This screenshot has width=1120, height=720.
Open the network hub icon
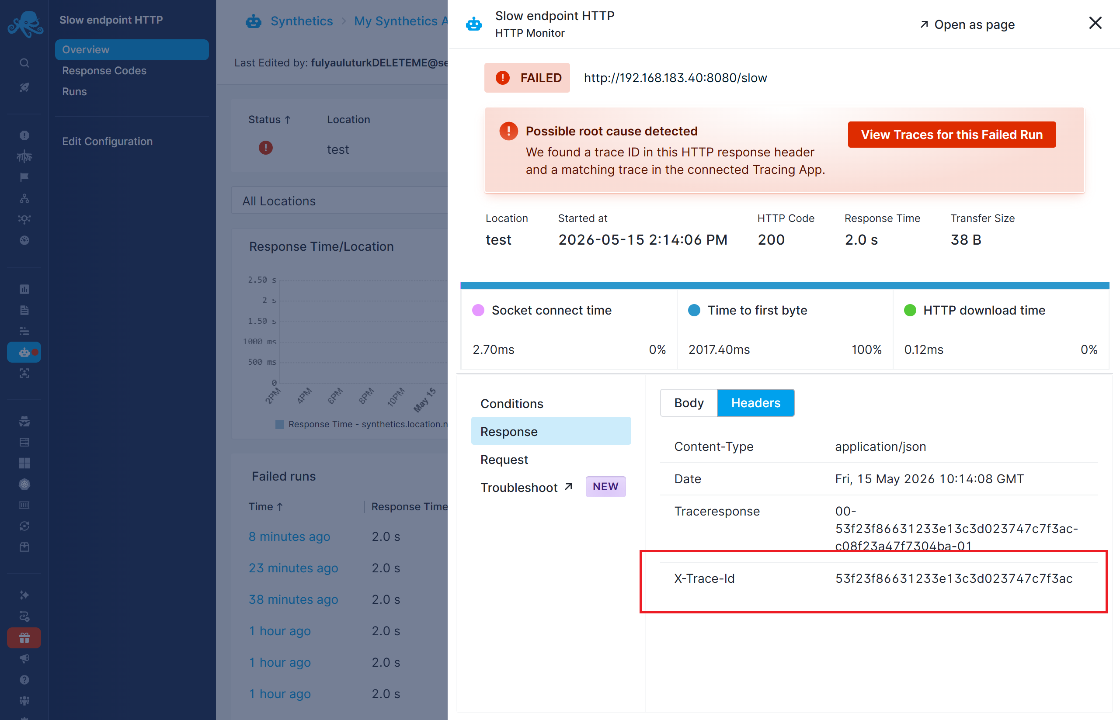[x=24, y=219]
